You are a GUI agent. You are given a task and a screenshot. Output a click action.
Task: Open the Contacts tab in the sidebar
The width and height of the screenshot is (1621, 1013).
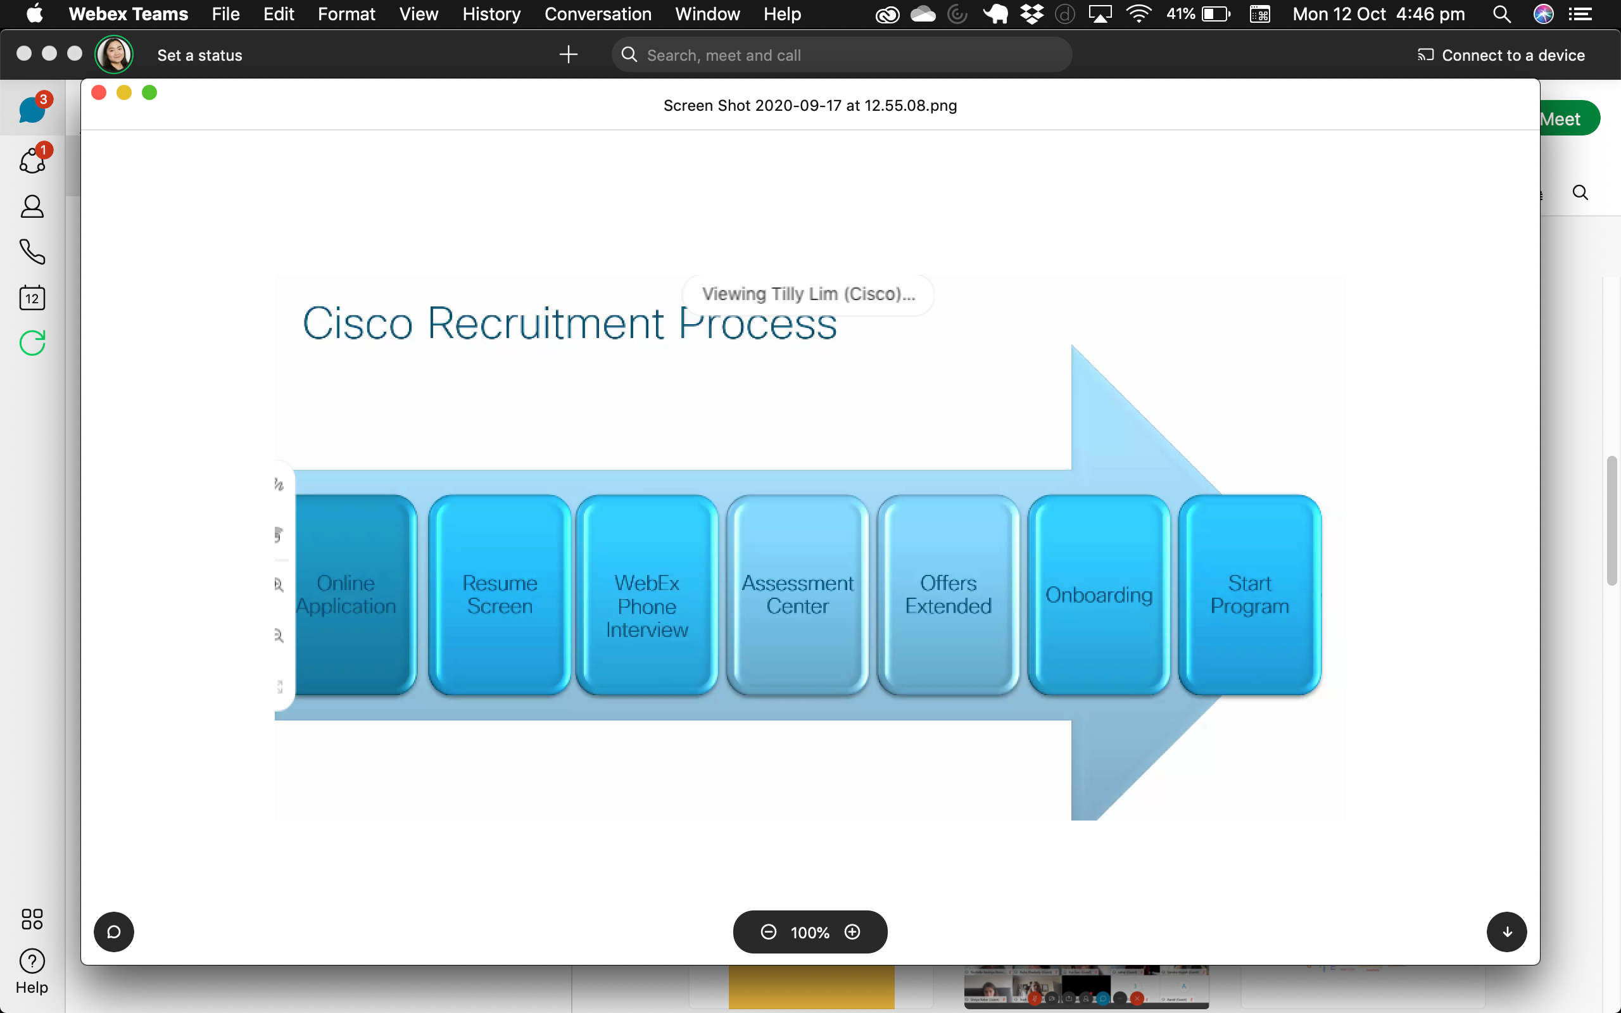(x=32, y=206)
